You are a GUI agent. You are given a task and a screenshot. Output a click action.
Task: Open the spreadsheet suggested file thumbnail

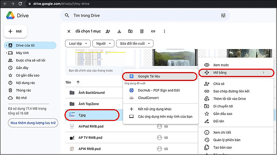point(101,58)
